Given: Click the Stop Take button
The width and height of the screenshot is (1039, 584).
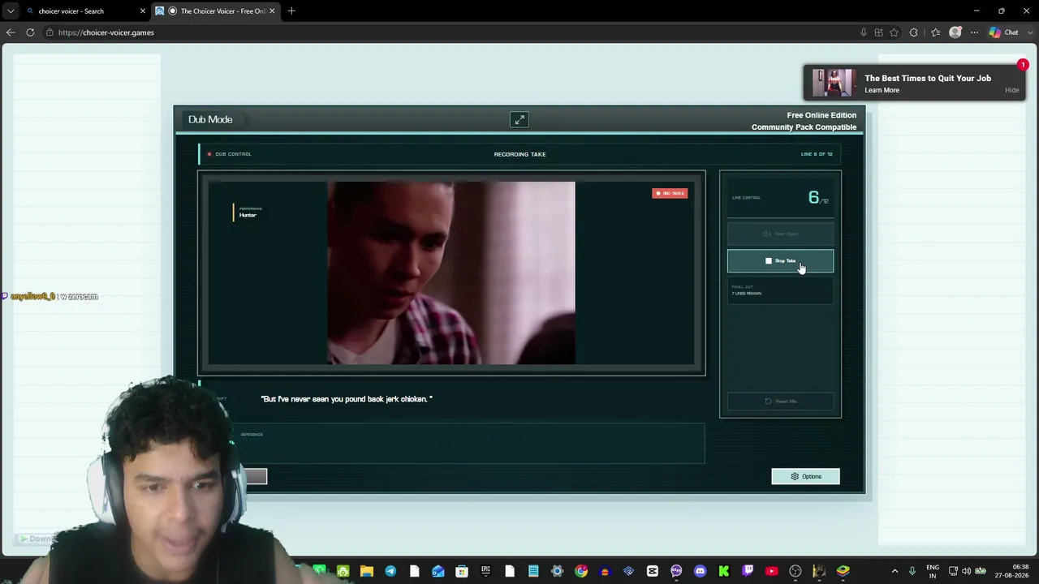Looking at the screenshot, I should click(780, 261).
